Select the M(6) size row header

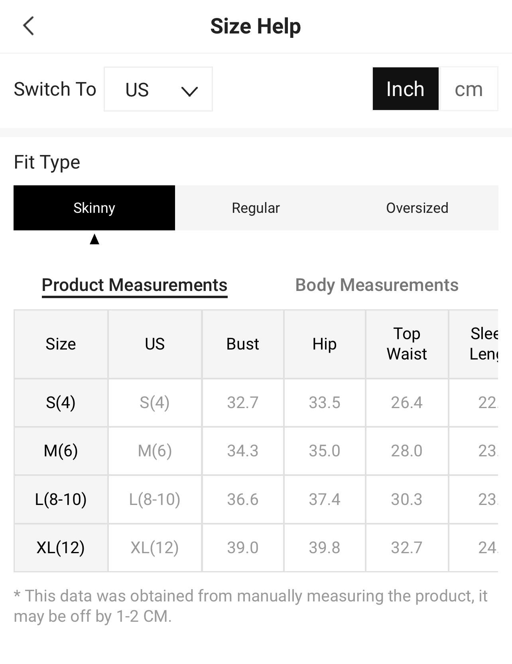[x=61, y=451]
